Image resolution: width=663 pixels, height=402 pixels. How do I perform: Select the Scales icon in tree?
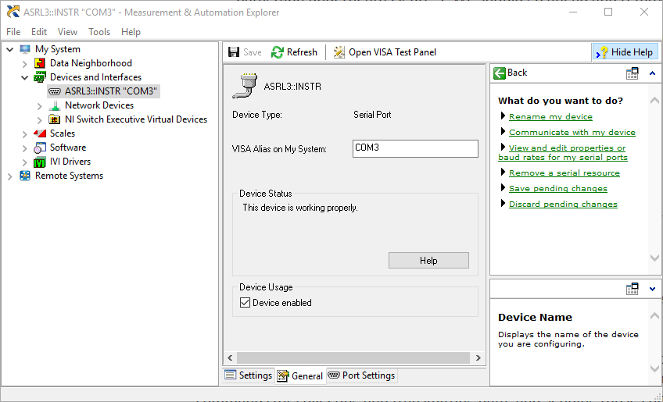click(x=41, y=133)
